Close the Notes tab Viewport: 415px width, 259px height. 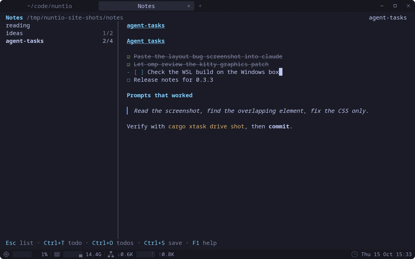point(189,6)
